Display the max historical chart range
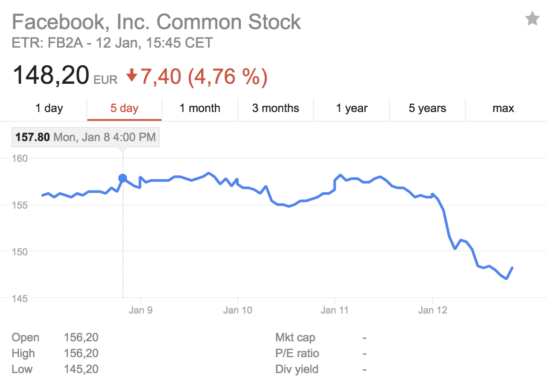547x381 pixels. [503, 108]
